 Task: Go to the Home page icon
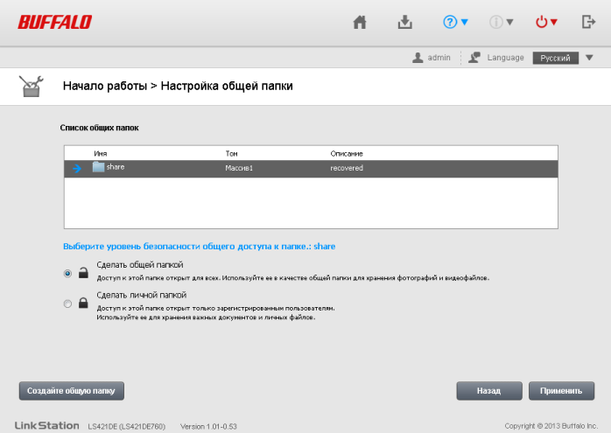click(360, 22)
